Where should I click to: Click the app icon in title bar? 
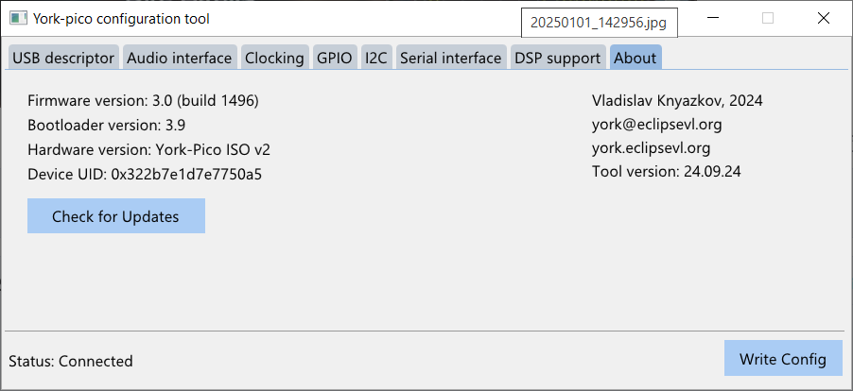[x=18, y=19]
